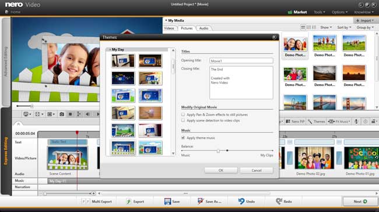Open the Tools menu
This screenshot has width=379, height=212.
click(320, 12)
